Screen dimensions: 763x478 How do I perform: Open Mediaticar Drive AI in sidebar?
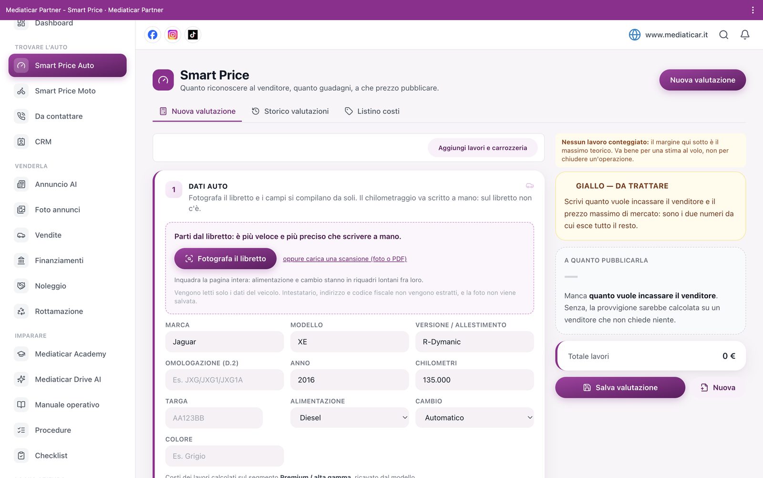pyautogui.click(x=68, y=379)
